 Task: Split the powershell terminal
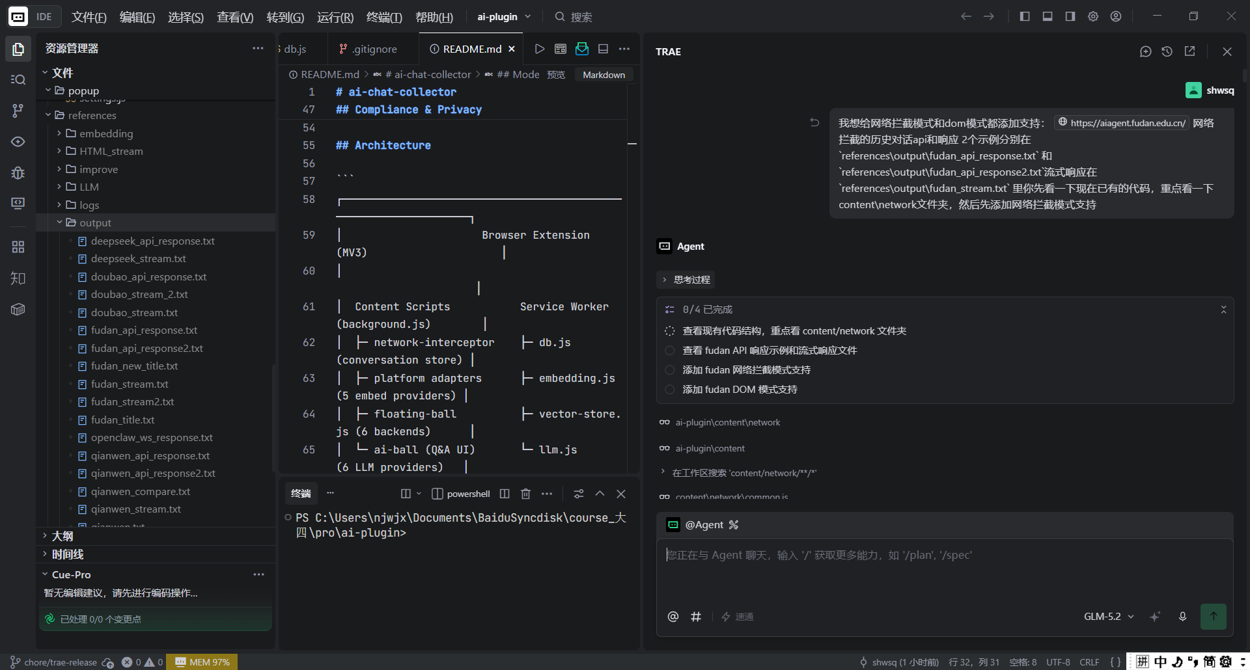505,494
